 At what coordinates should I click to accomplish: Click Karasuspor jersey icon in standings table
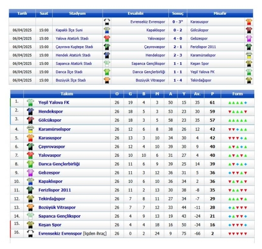[x=30, y=138]
